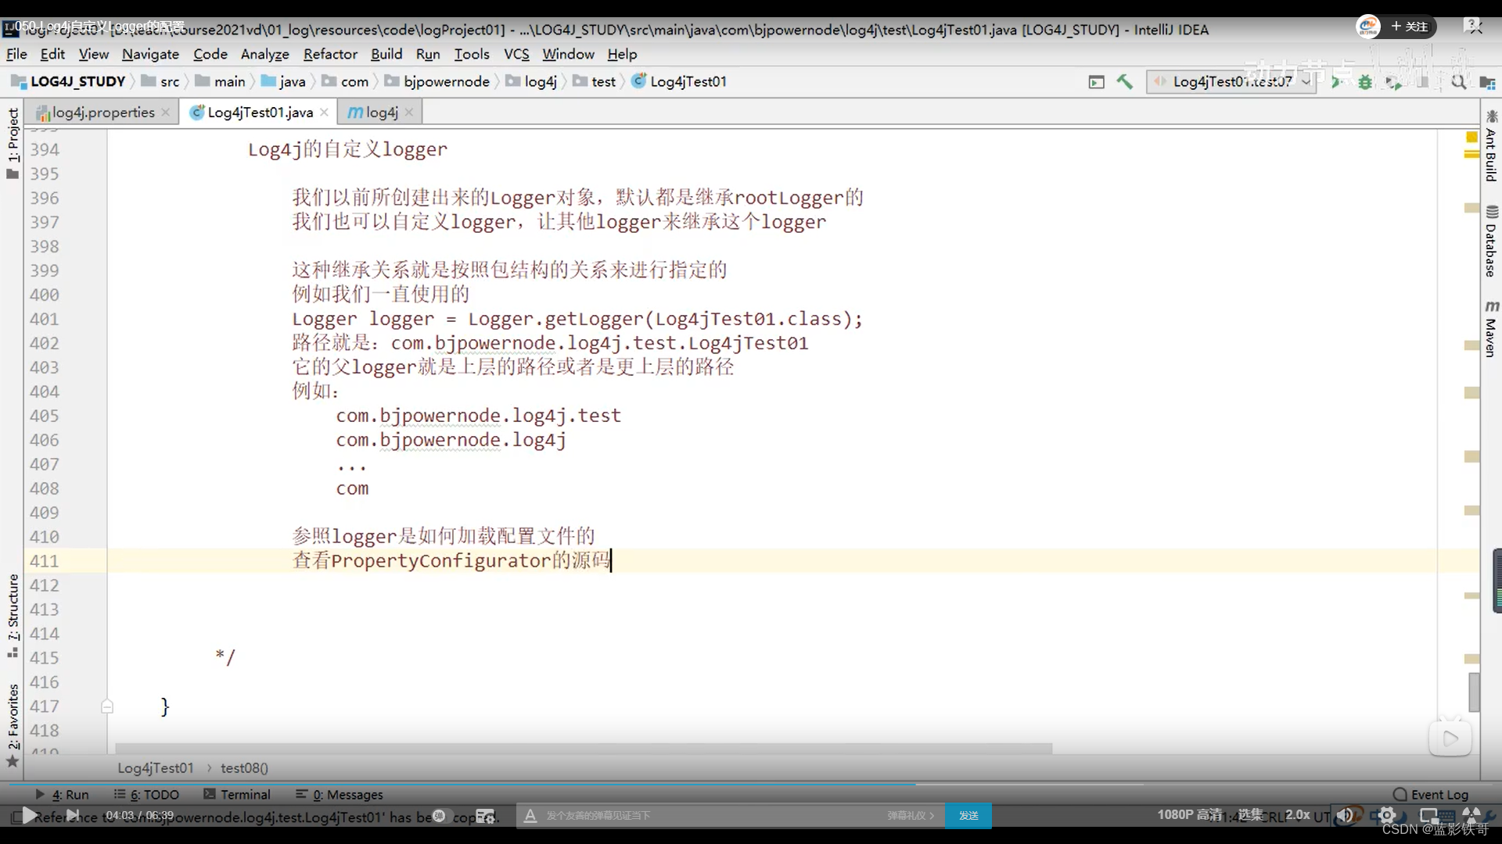This screenshot has height=844, width=1502.
Task: Open Project Structure icon in toolbar
Action: [1487, 82]
